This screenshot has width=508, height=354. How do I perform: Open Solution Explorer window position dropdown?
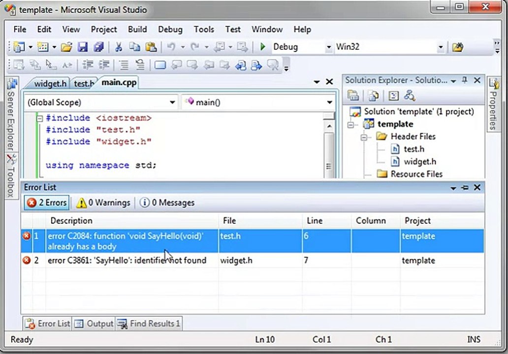[x=453, y=81]
